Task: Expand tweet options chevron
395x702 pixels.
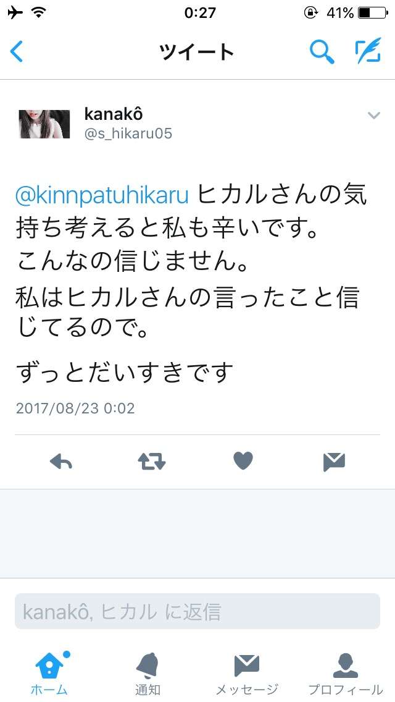Action: 373,116
